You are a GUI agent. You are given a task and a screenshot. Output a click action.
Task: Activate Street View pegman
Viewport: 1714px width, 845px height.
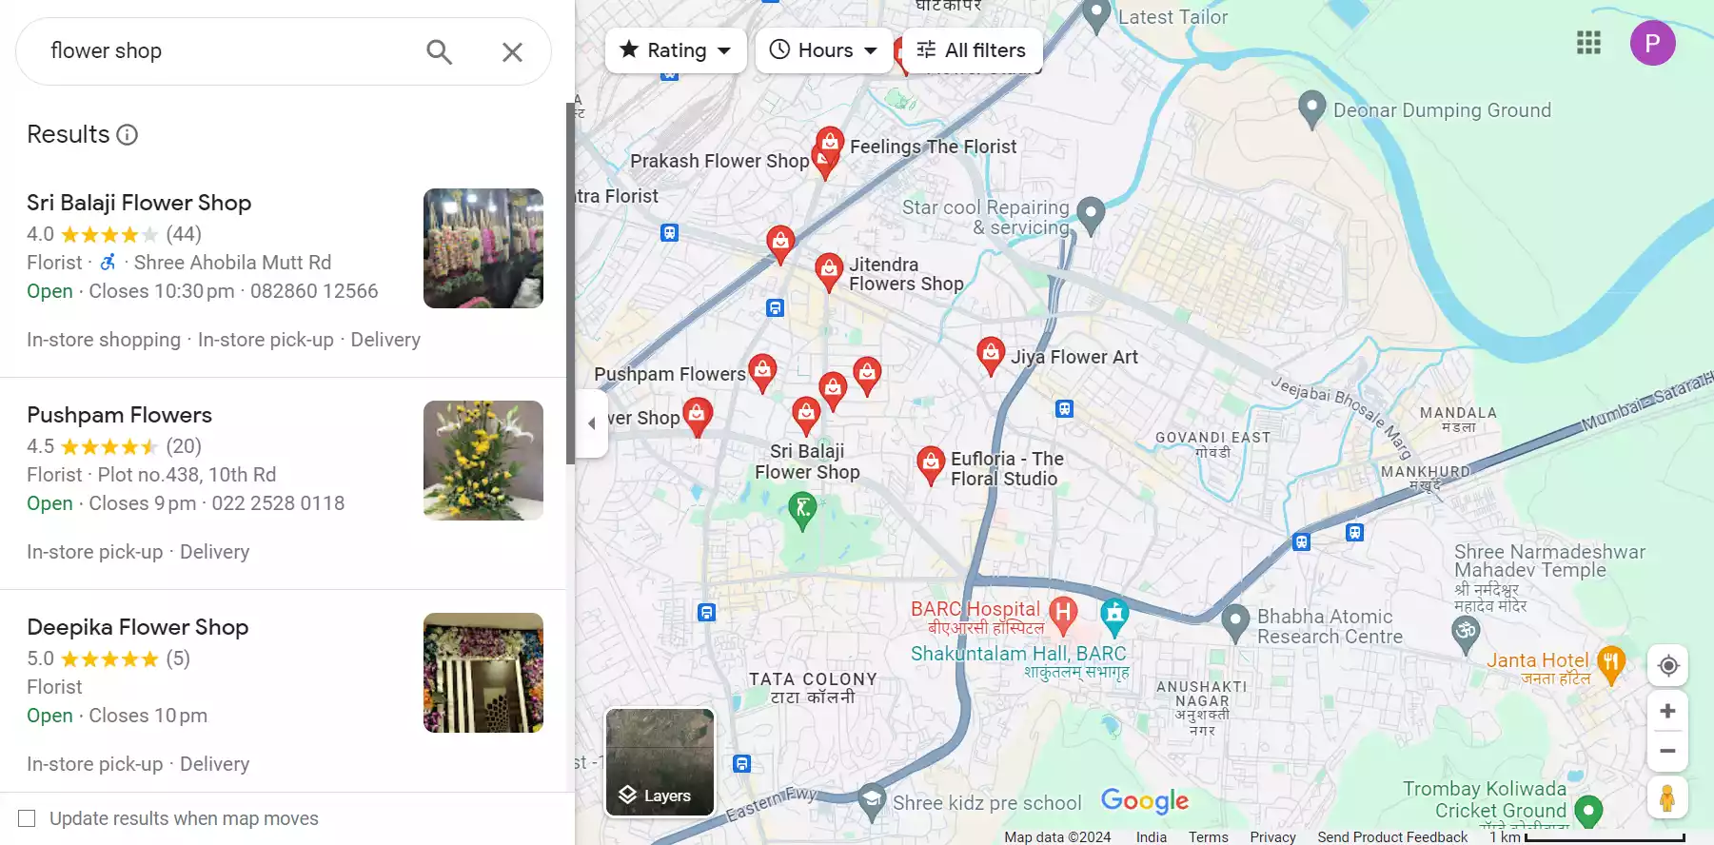(1667, 797)
